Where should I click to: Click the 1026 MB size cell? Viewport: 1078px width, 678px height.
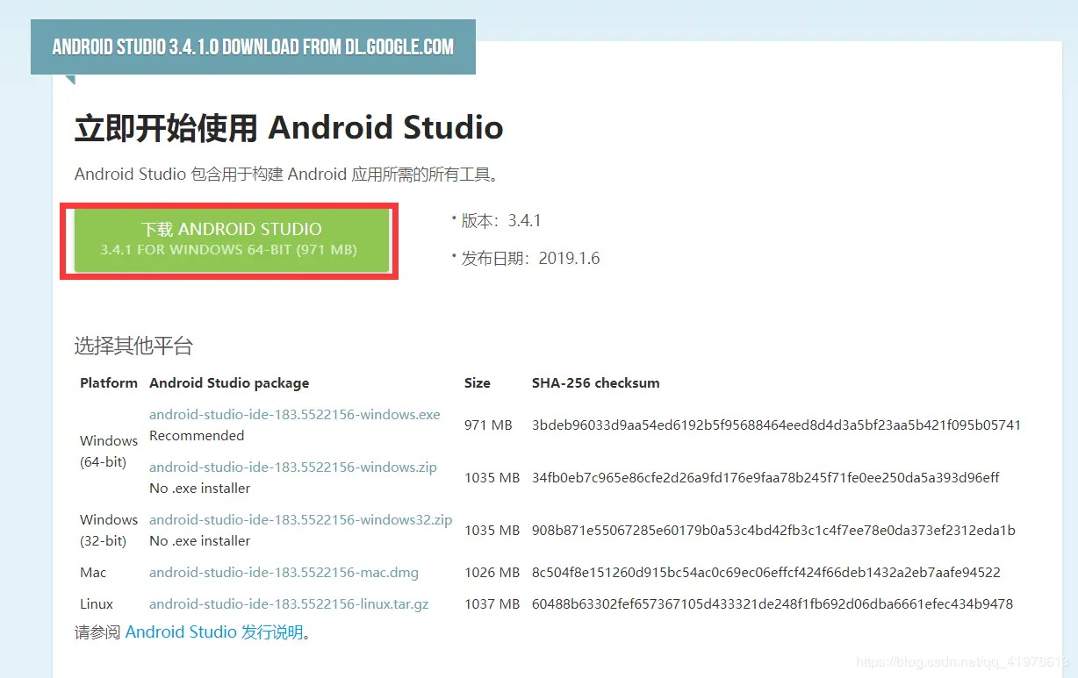[x=492, y=572]
